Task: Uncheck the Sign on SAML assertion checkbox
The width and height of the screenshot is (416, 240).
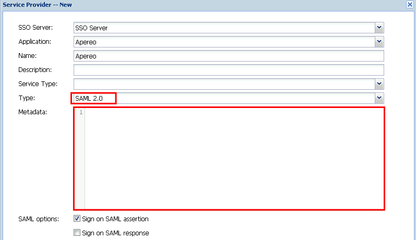Action: point(77,219)
